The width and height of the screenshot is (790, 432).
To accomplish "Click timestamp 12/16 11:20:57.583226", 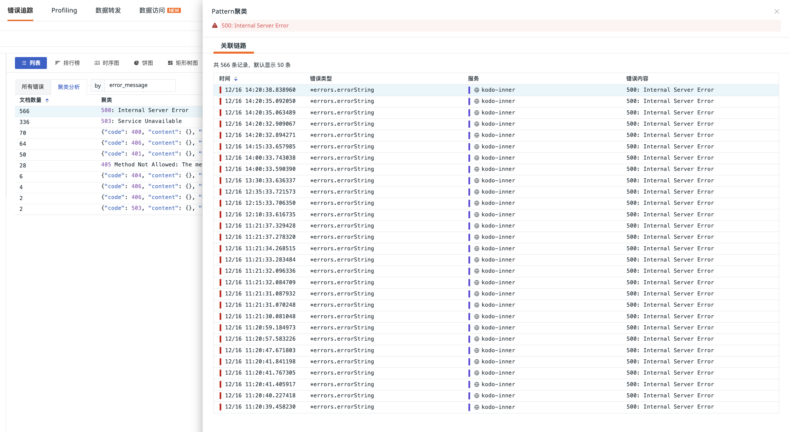I will (x=260, y=339).
